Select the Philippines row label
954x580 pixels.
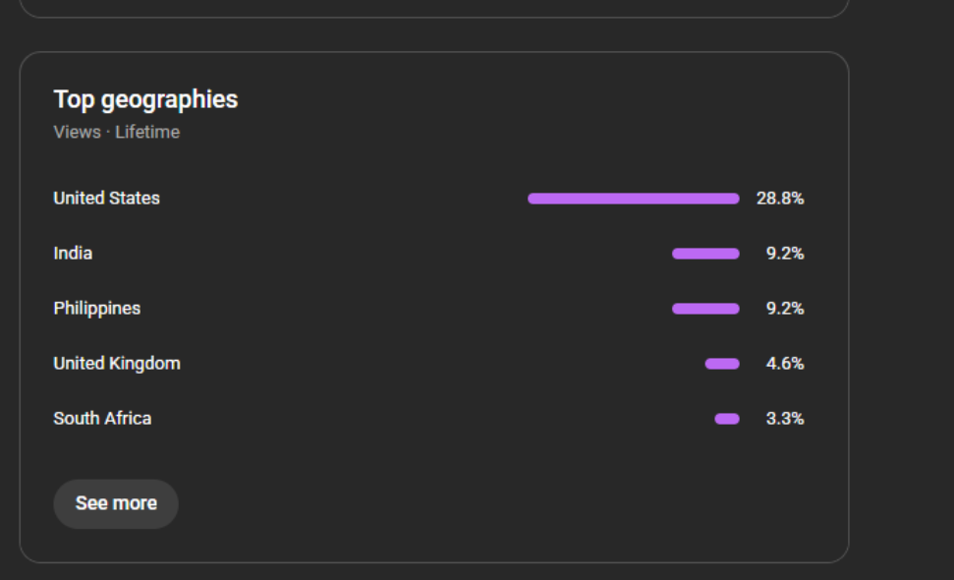coord(96,309)
